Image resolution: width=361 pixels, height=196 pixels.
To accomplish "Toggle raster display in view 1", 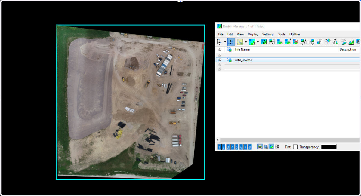I will [x=219, y=147].
